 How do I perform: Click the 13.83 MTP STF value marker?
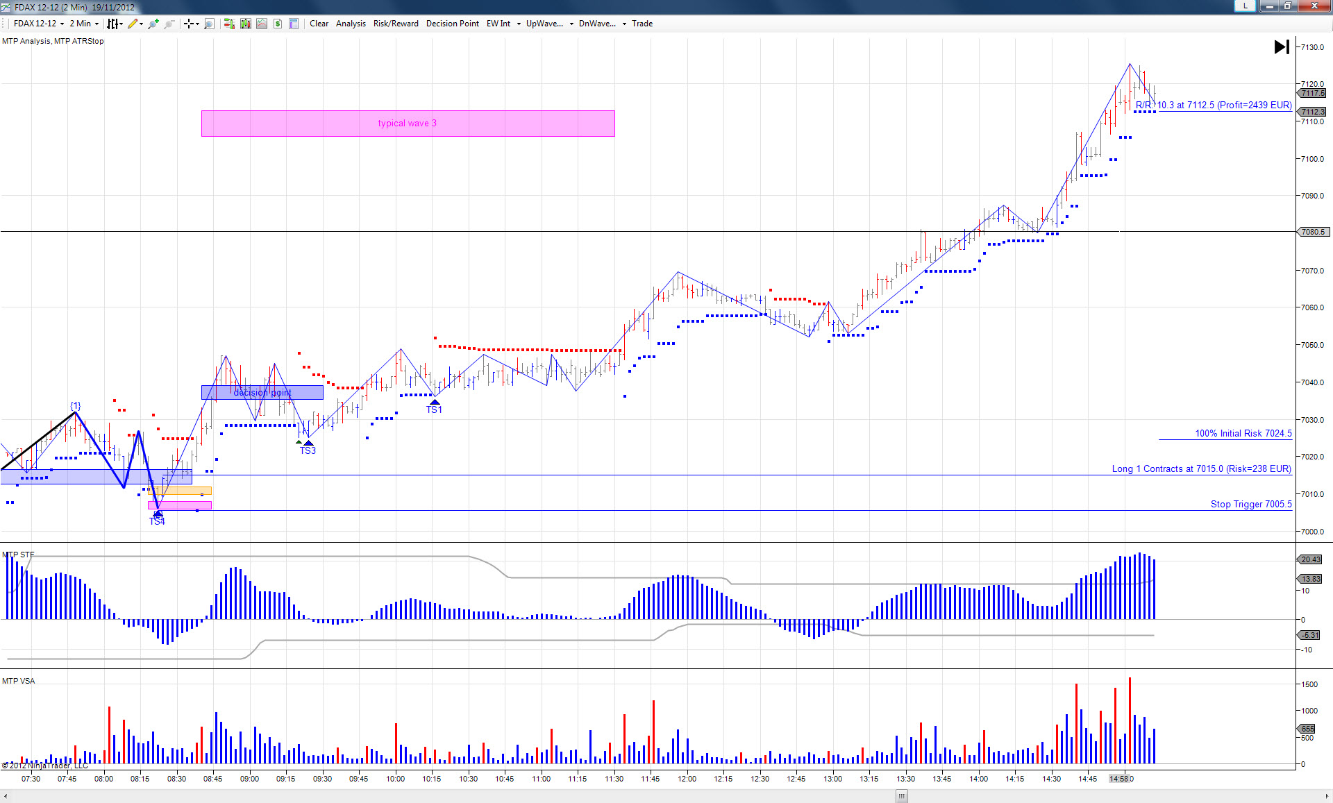[x=1310, y=579]
